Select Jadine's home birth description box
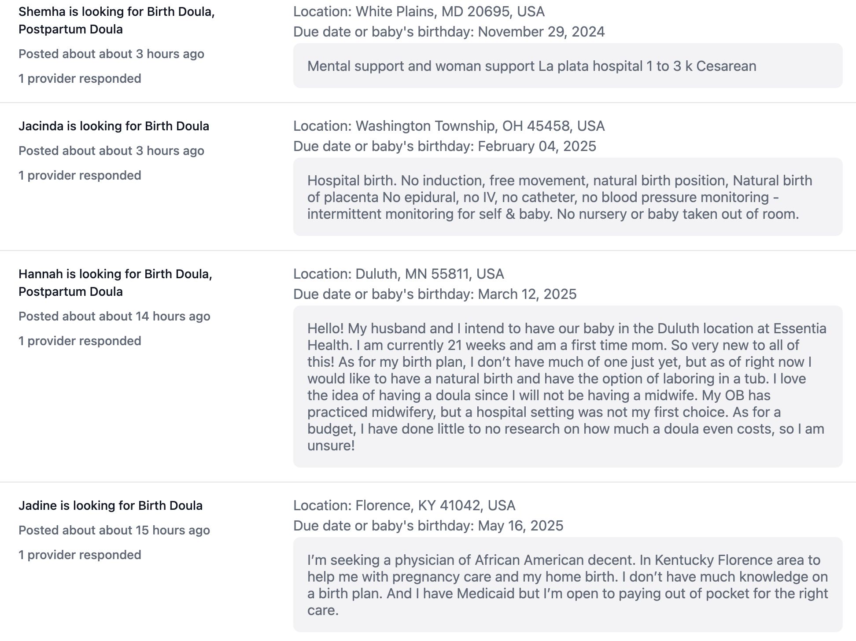Viewport: 856px width, 641px height. (568, 585)
